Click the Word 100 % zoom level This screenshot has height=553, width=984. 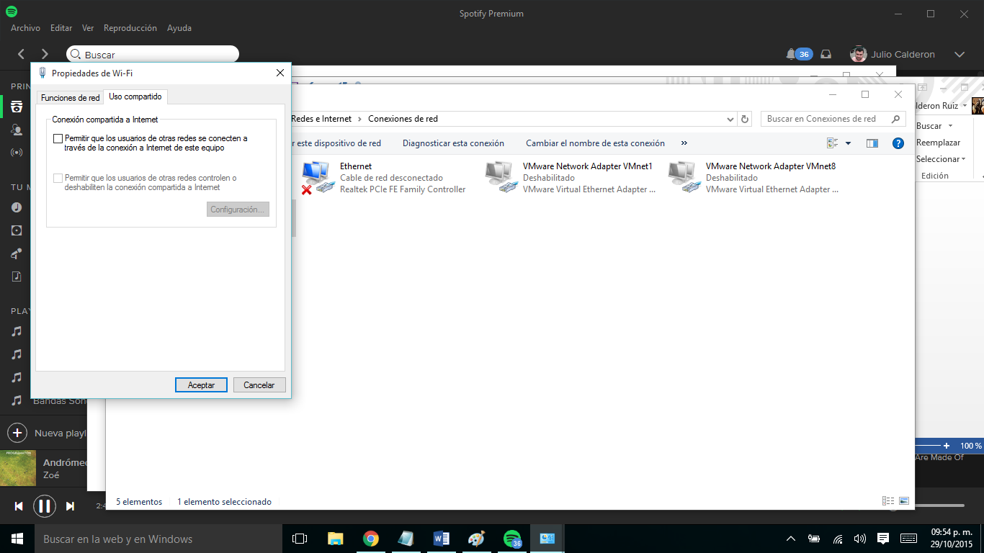970,446
